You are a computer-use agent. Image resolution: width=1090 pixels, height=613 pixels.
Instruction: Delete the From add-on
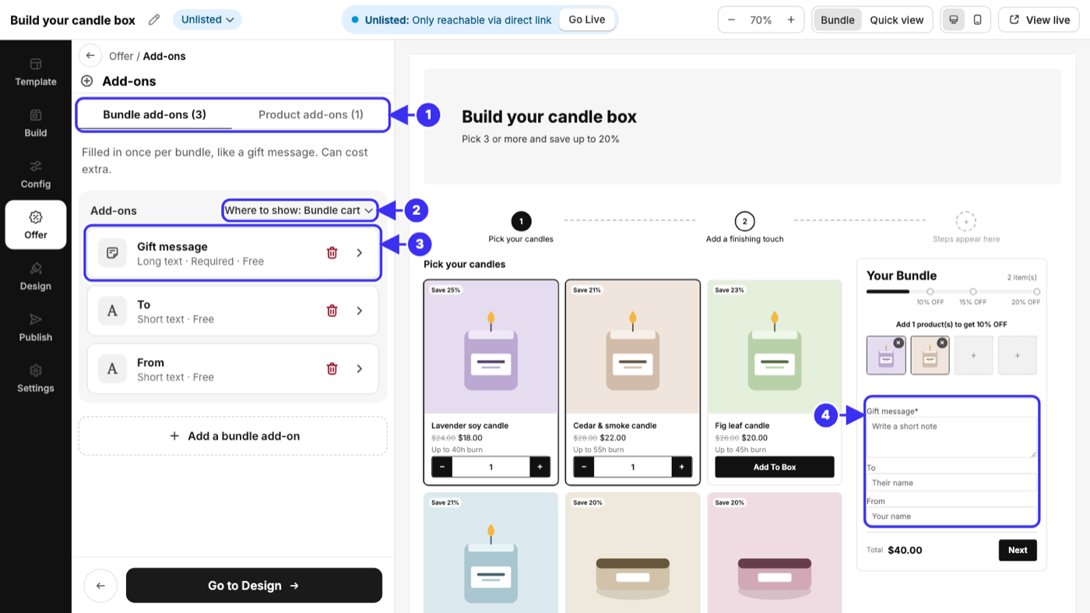pyautogui.click(x=332, y=368)
